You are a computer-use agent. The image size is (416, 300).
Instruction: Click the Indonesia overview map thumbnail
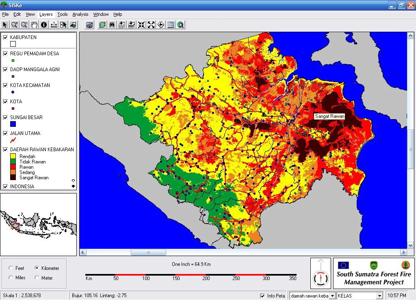pos(39,224)
